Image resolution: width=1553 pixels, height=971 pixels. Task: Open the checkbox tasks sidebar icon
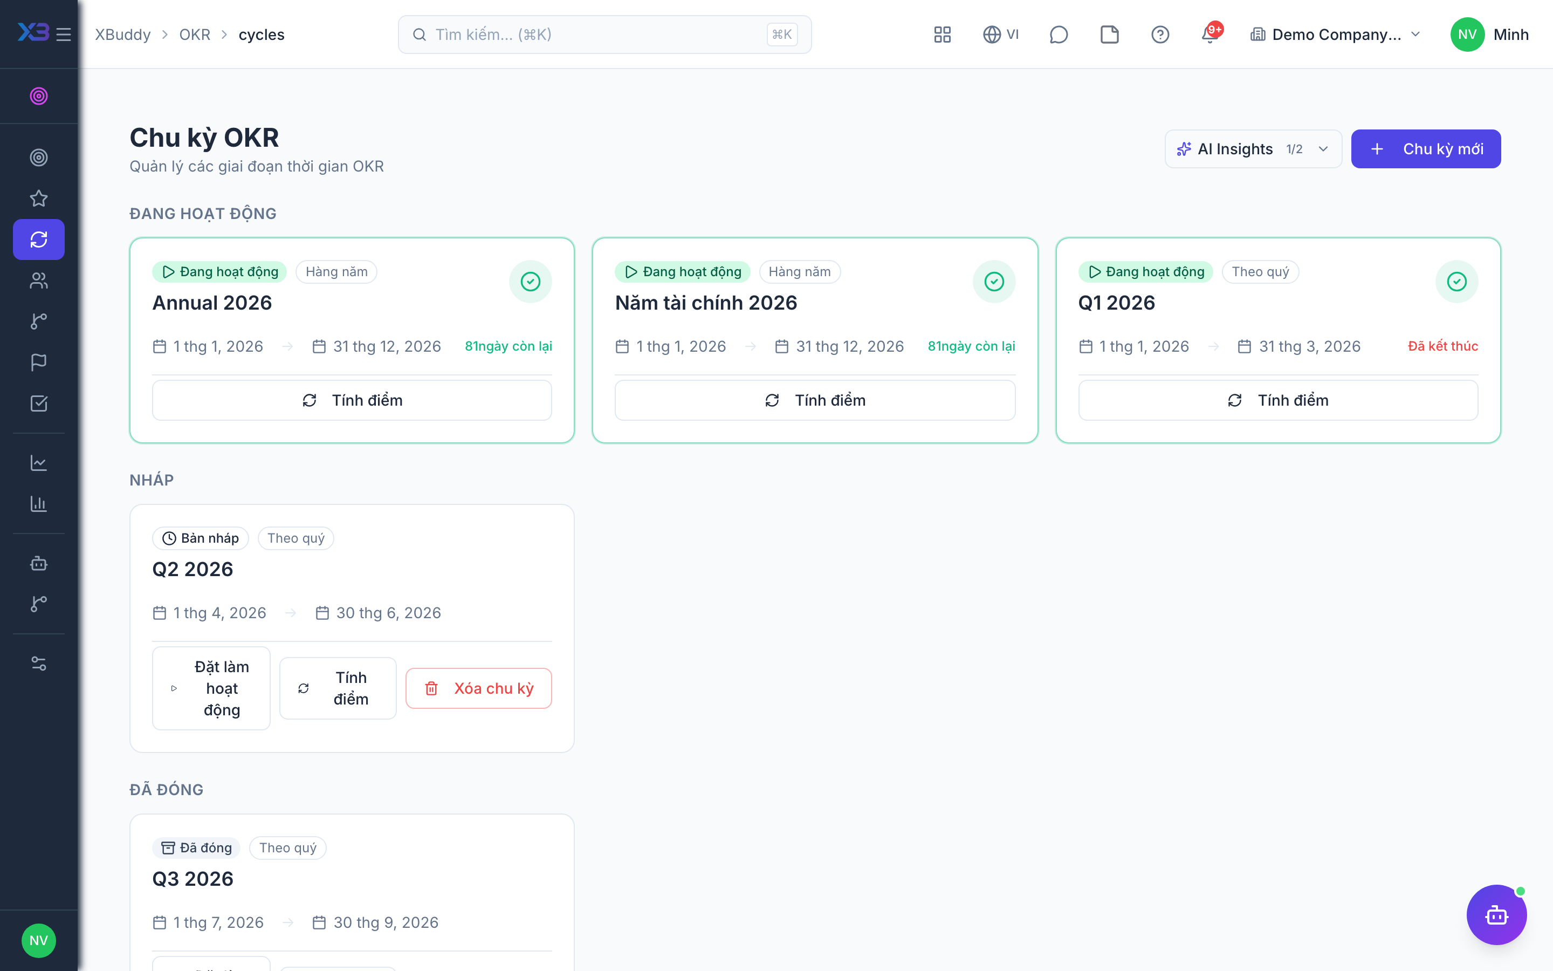(38, 404)
